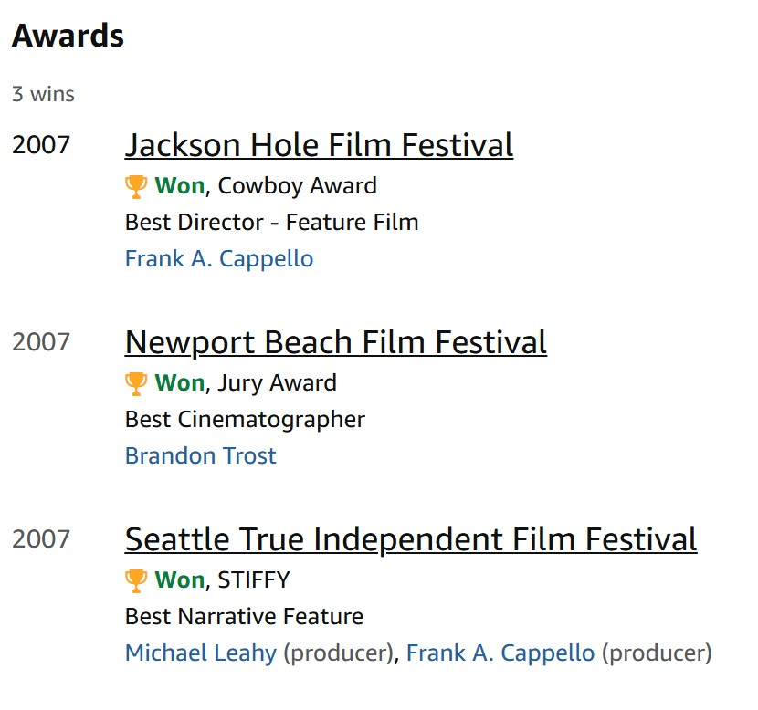The height and width of the screenshot is (710, 758).
Task: Open the Newport Beach Film Festival link
Action: pyautogui.click(x=335, y=342)
